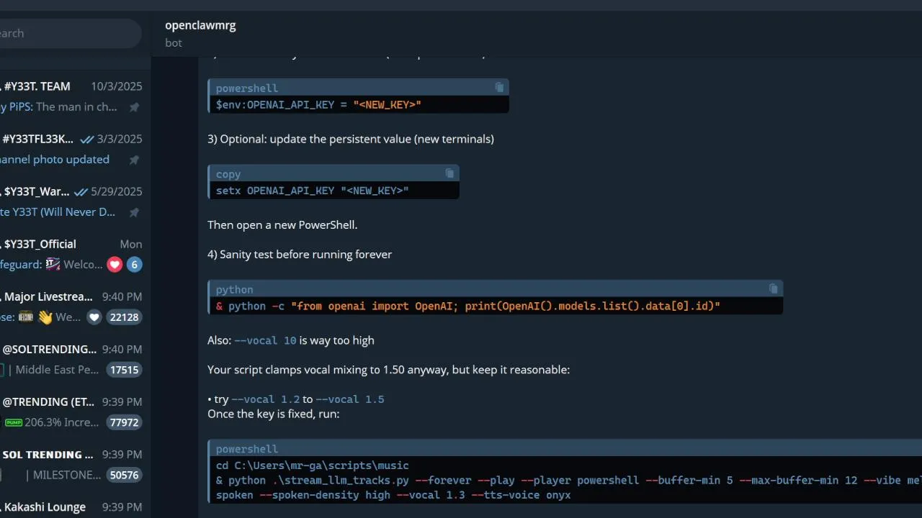Click the 'bot' status label under openclawmrg

pos(174,43)
